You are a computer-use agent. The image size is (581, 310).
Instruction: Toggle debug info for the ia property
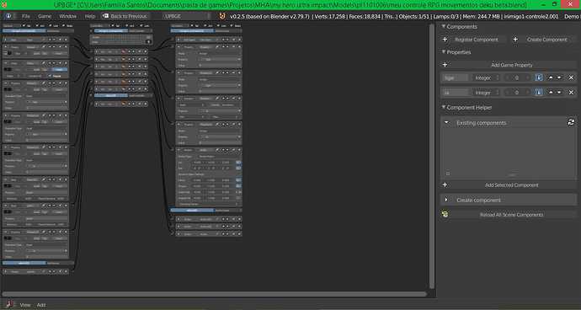tap(539, 93)
